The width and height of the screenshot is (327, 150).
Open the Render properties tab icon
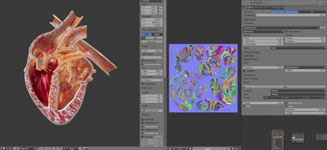(x=250, y=8)
